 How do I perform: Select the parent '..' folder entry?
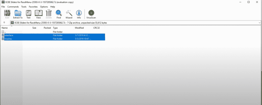click(x=5, y=32)
